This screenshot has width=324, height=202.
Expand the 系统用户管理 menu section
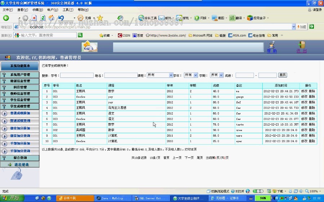[20, 75]
